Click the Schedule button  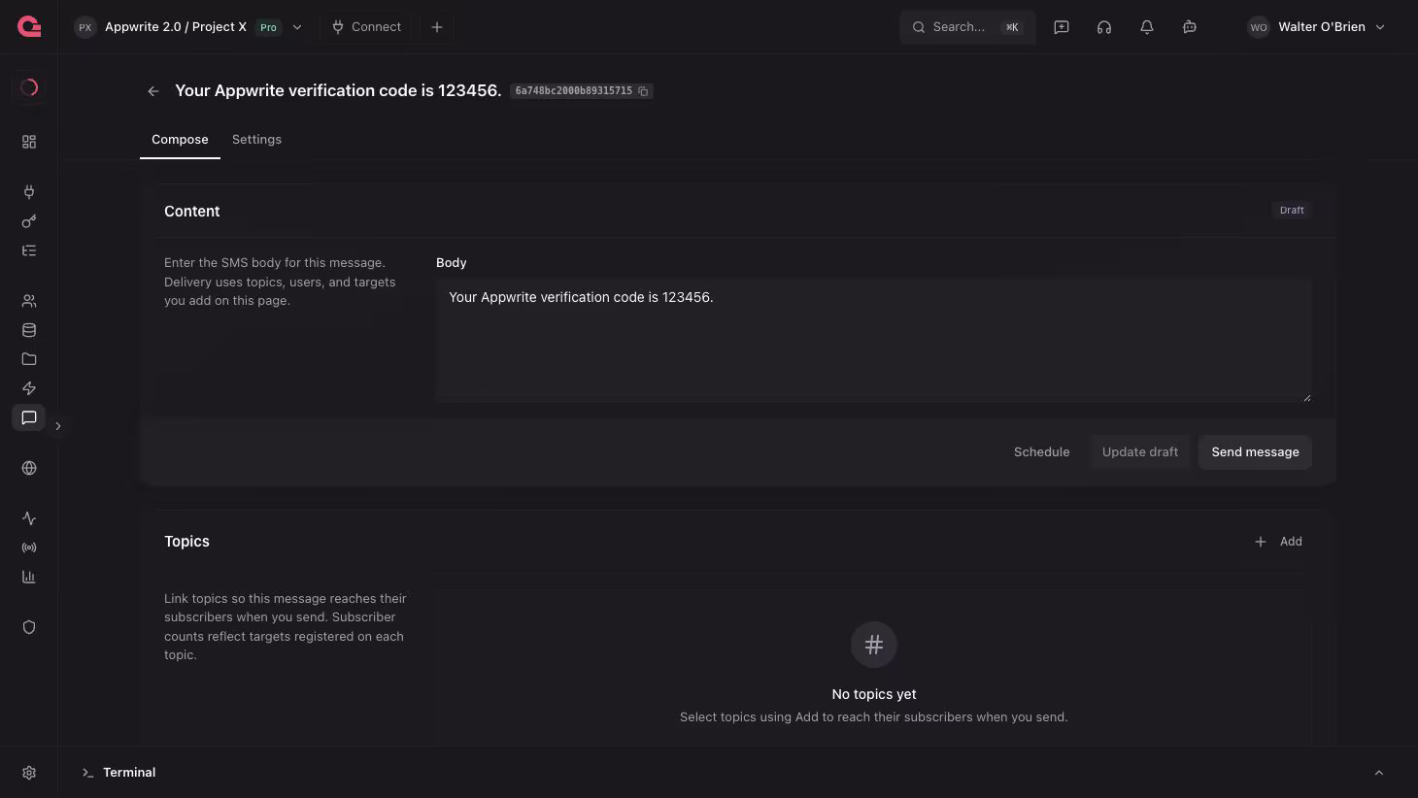[1041, 452]
